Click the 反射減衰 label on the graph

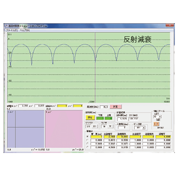[x=138, y=40]
